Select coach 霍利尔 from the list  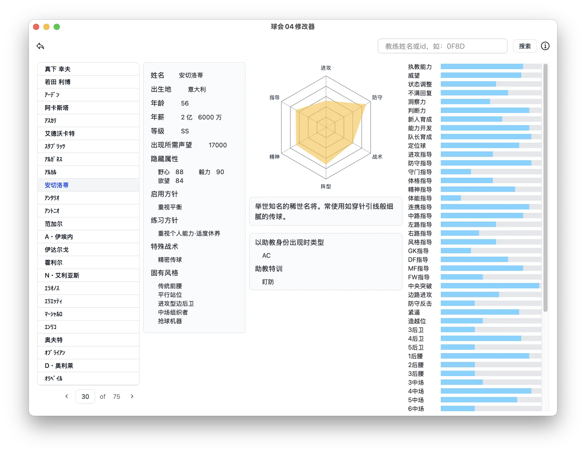coord(53,262)
